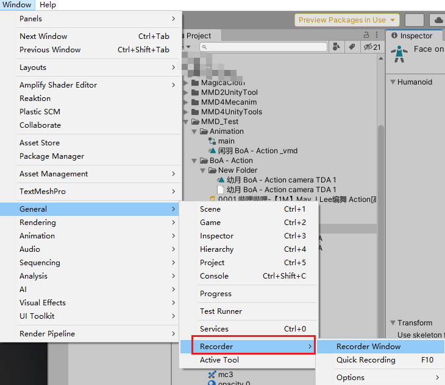Click the search by label tag icon
The height and width of the screenshot is (385, 445).
coord(352,47)
